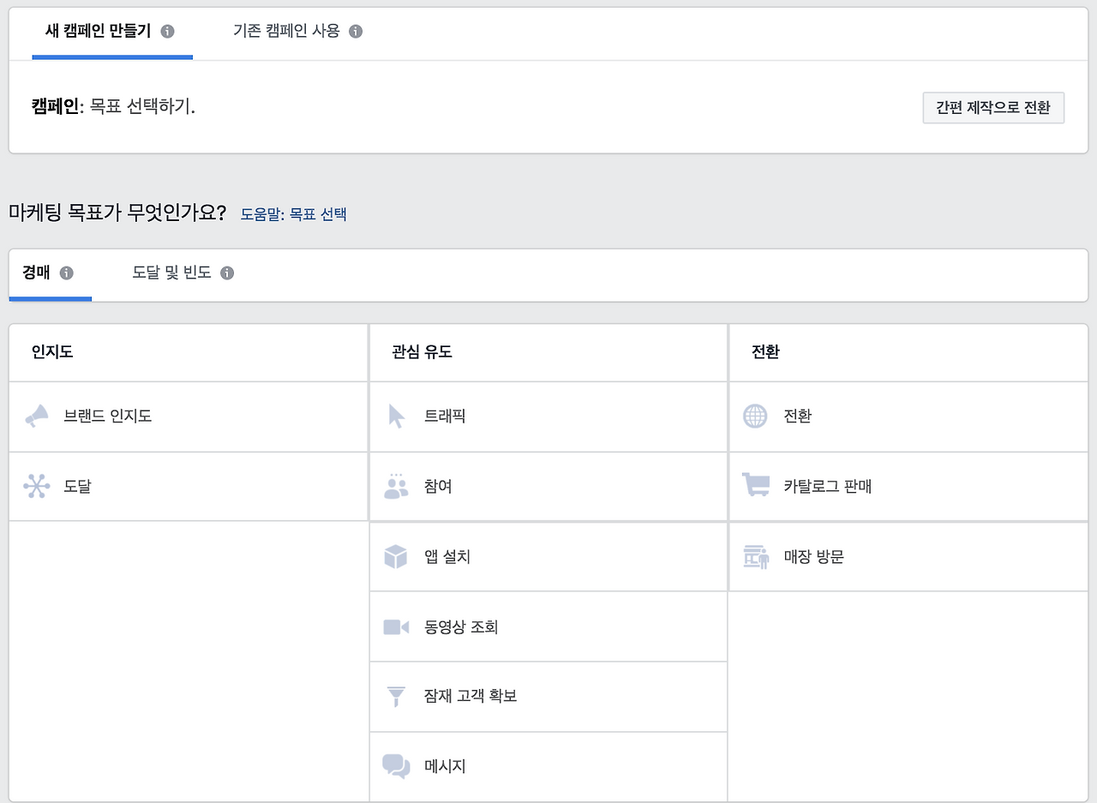The height and width of the screenshot is (803, 1097).
Task: Select the 전환 globe icon
Action: coord(755,416)
